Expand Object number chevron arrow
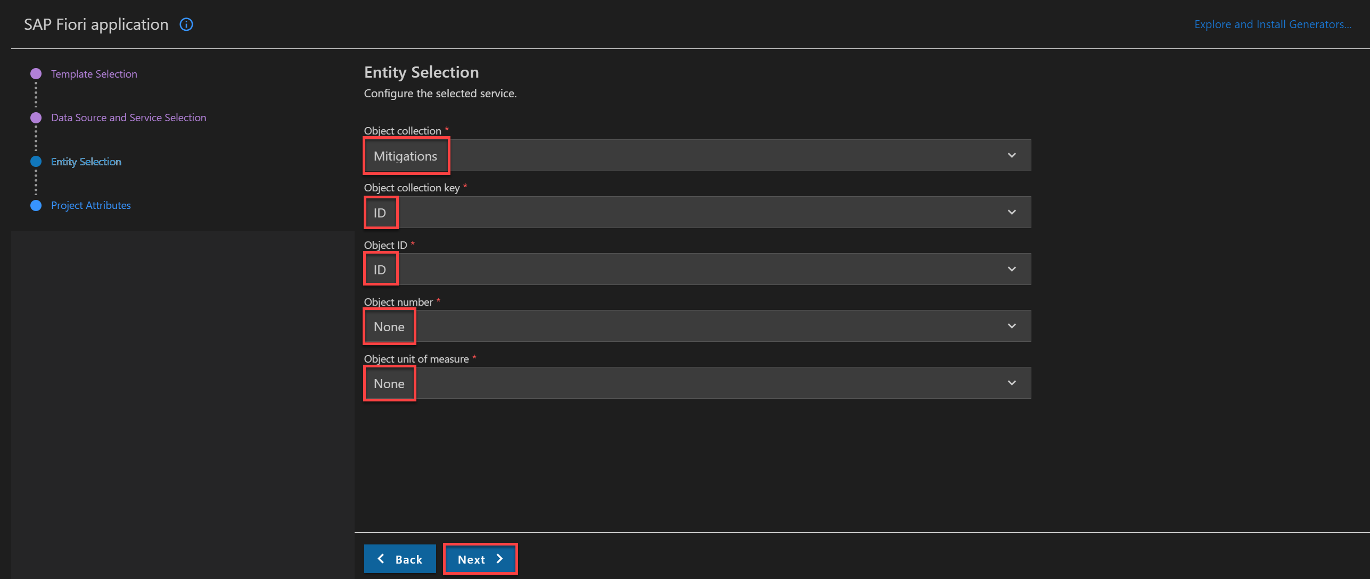 tap(1012, 326)
